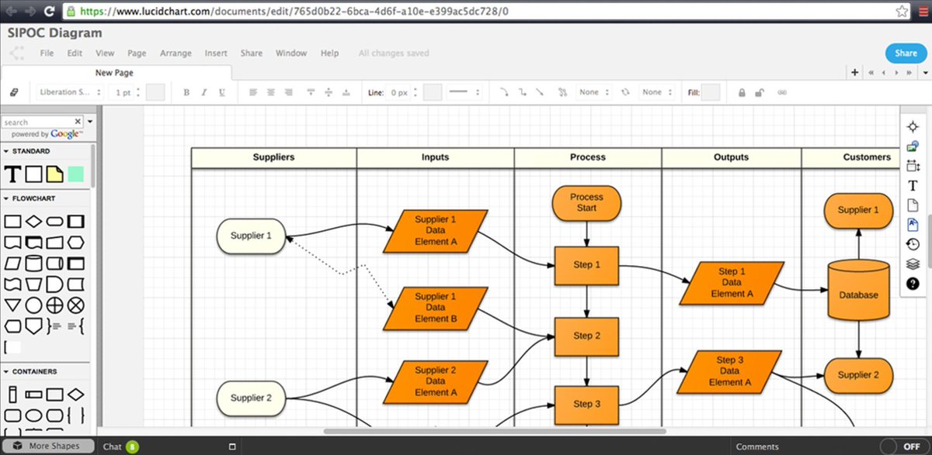The image size is (932, 455).
Task: Select the Text tool in the right sidebar
Action: pyautogui.click(x=913, y=185)
